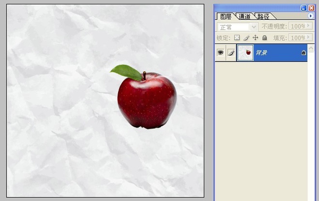Switch to the 图层 tab
The image size is (319, 201).
coord(225,16)
